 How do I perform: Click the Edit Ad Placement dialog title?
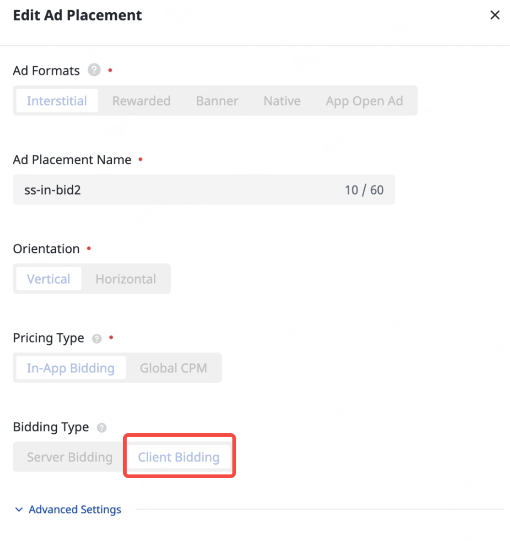(x=78, y=15)
